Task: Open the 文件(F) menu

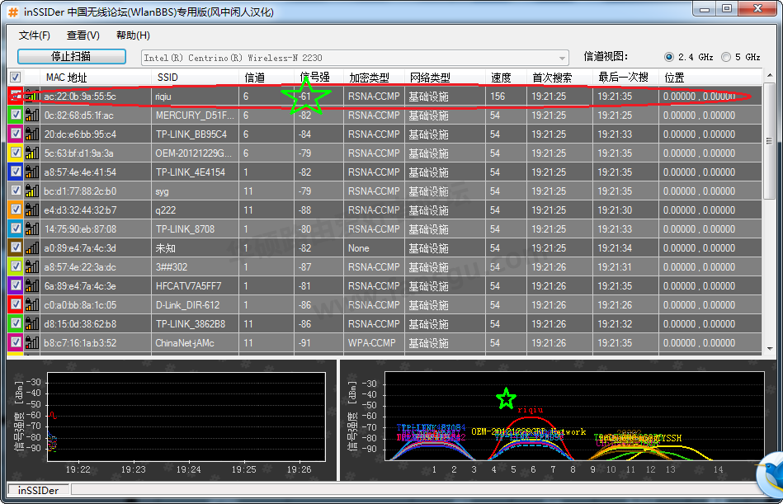Action: point(35,35)
